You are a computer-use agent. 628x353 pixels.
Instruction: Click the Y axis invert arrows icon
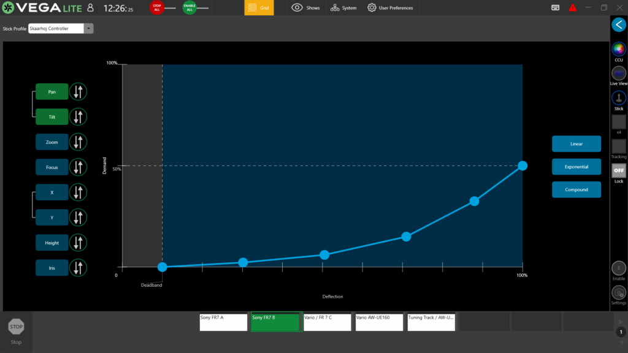78,218
